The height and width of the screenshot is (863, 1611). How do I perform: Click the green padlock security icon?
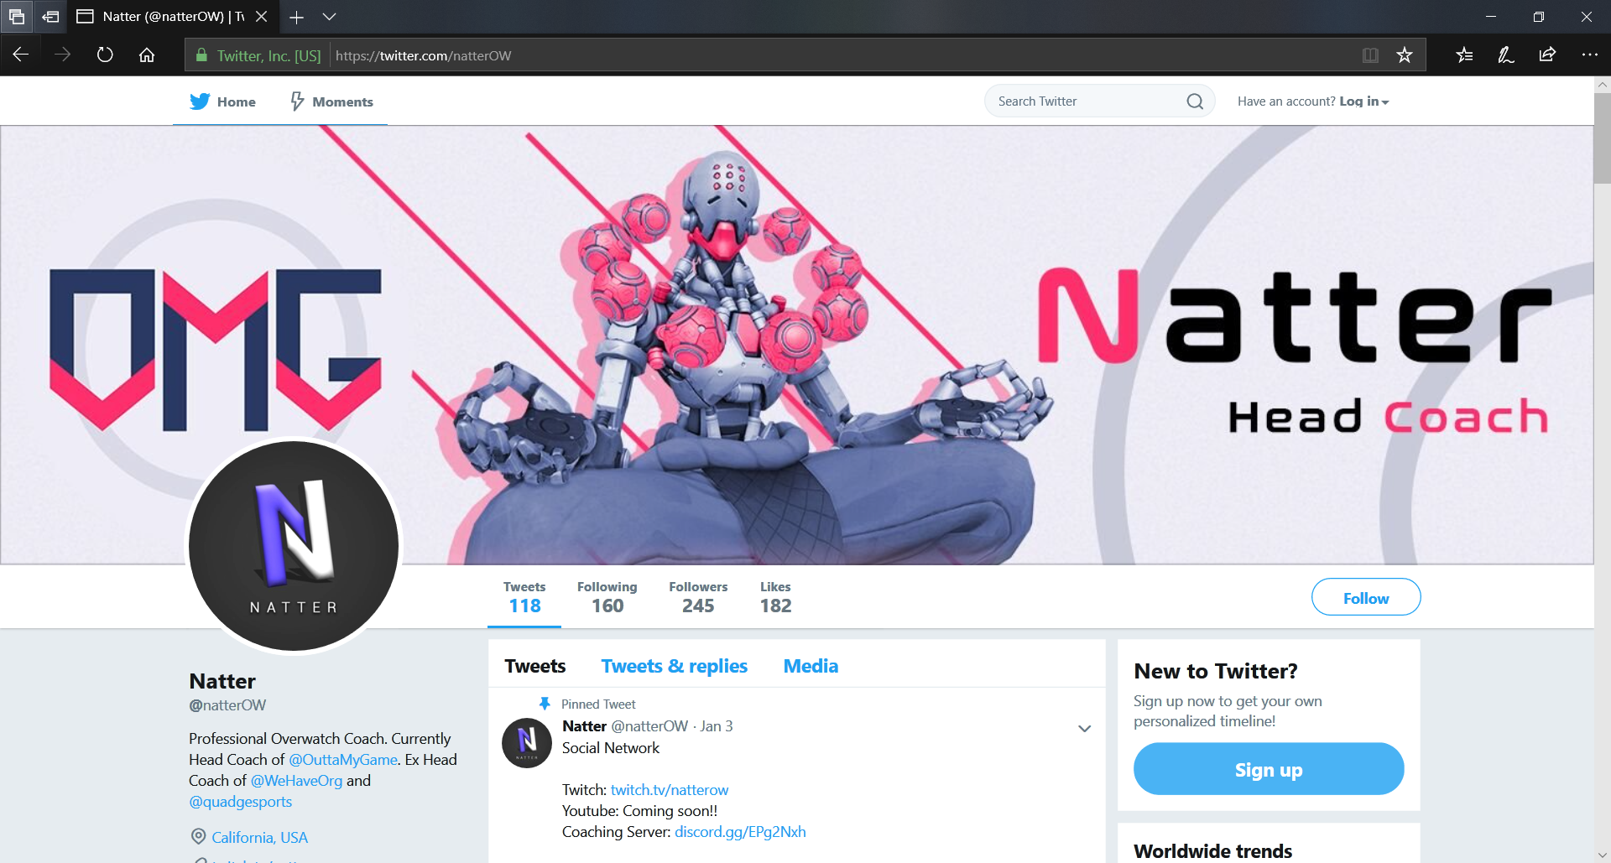201,55
